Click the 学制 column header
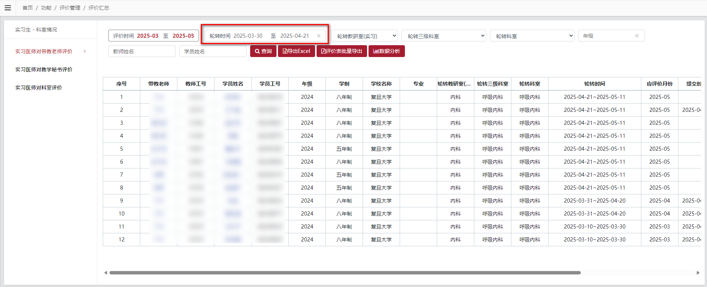 (344, 84)
